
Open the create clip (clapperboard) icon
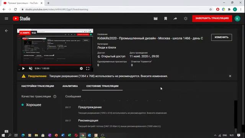click(x=155, y=19)
